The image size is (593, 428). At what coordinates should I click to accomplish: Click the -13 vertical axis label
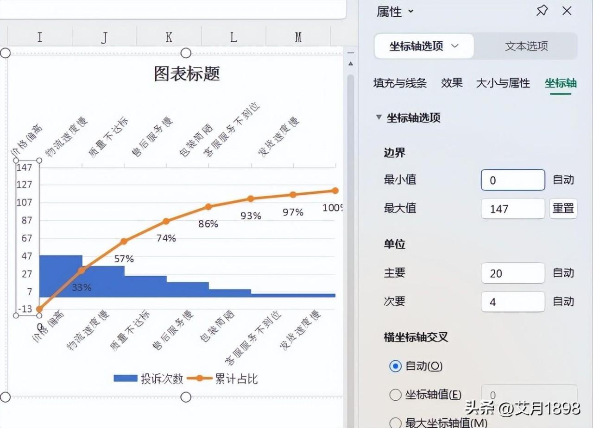(25, 309)
